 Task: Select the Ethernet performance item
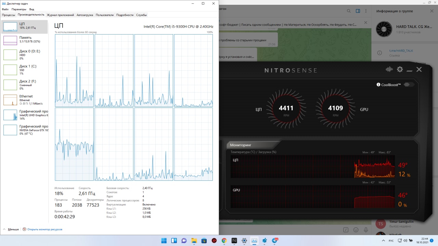click(x=25, y=100)
